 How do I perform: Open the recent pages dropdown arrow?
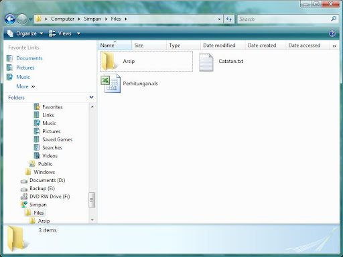point(30,19)
